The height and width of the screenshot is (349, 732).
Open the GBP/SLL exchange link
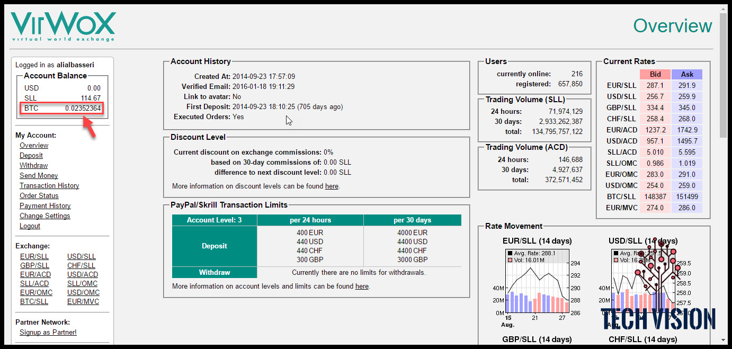35,265
